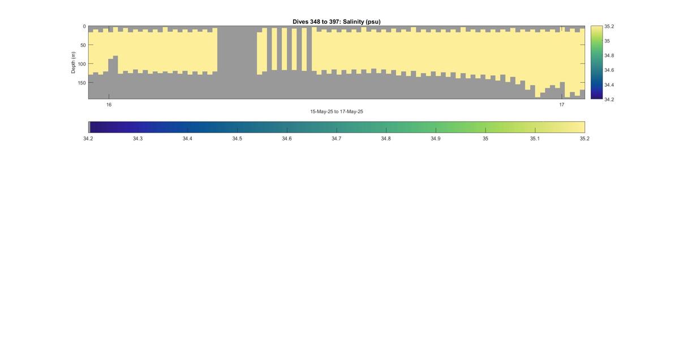Click the vertical colorbar beside the plot
This screenshot has width=679, height=346.
(x=596, y=62)
